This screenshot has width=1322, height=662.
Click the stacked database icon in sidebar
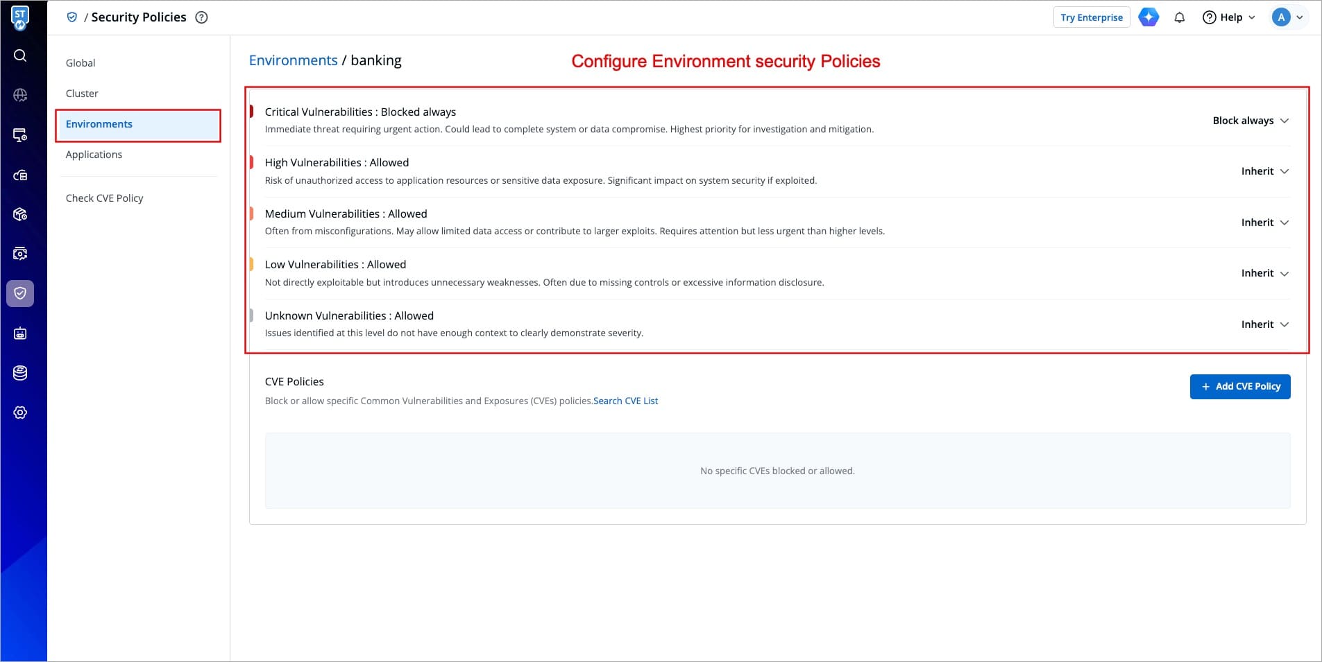[20, 373]
